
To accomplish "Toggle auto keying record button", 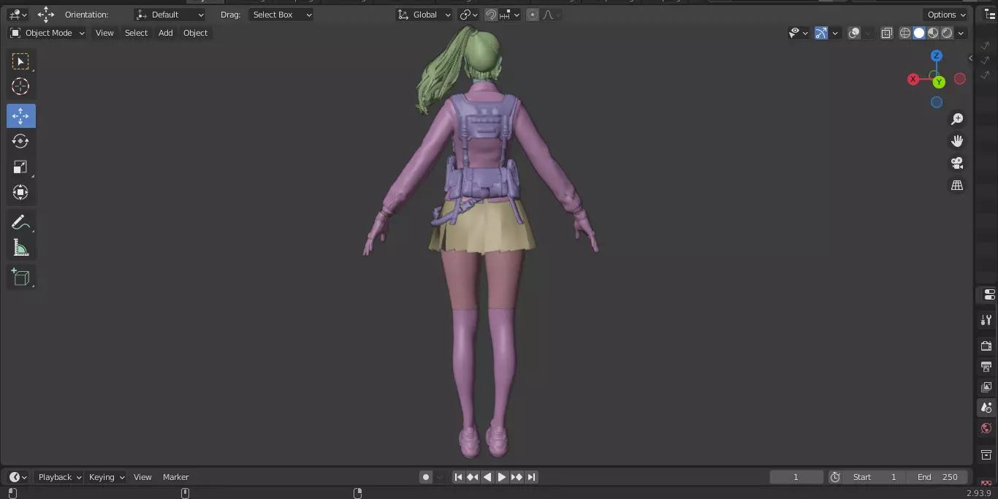I will pyautogui.click(x=426, y=477).
